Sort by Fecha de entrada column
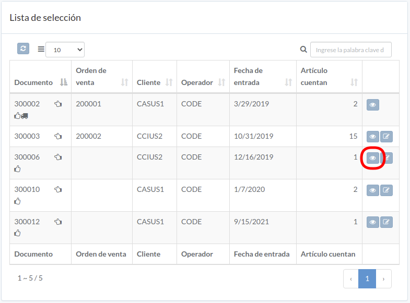The height and width of the screenshot is (303, 410). point(263,77)
